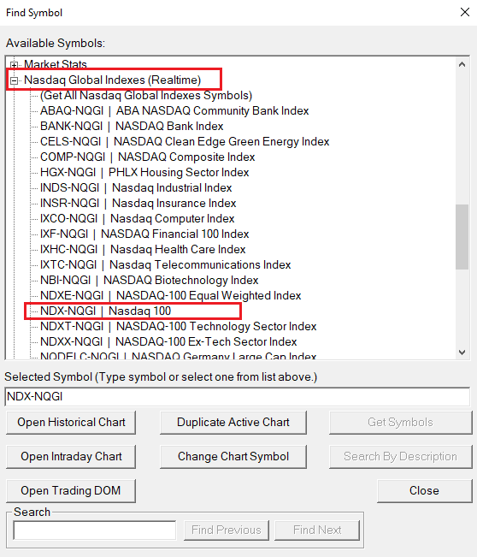Select INSR-NQGI Nasdaq Insurance Index
The height and width of the screenshot is (557, 477).
[138, 203]
